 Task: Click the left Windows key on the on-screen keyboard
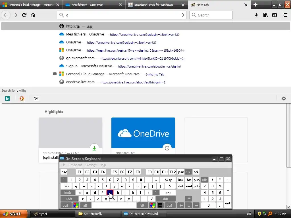click(x=76, y=206)
